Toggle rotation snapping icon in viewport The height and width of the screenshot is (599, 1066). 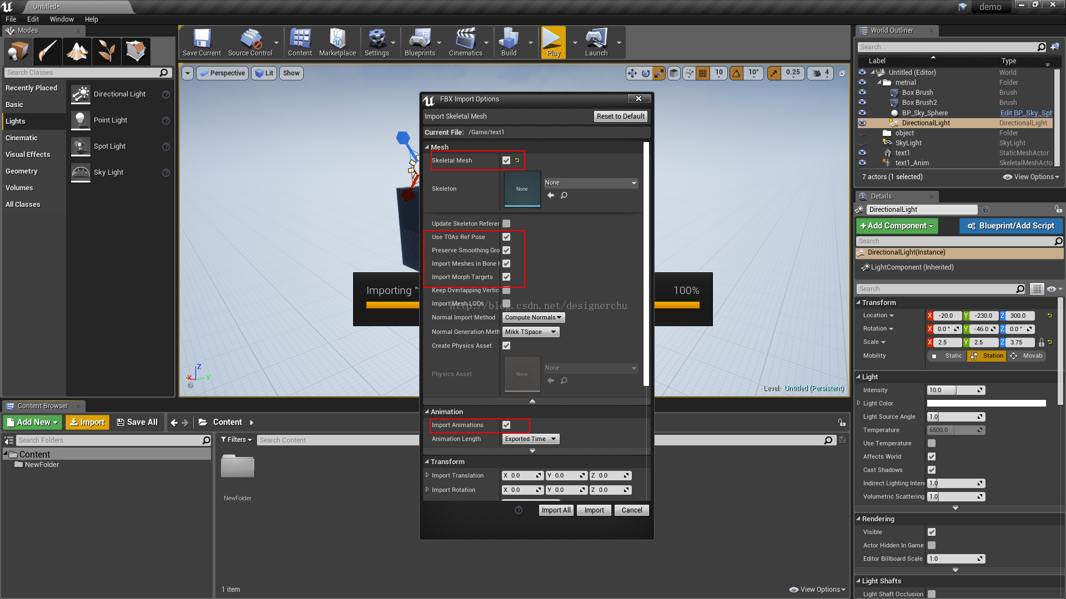(736, 73)
